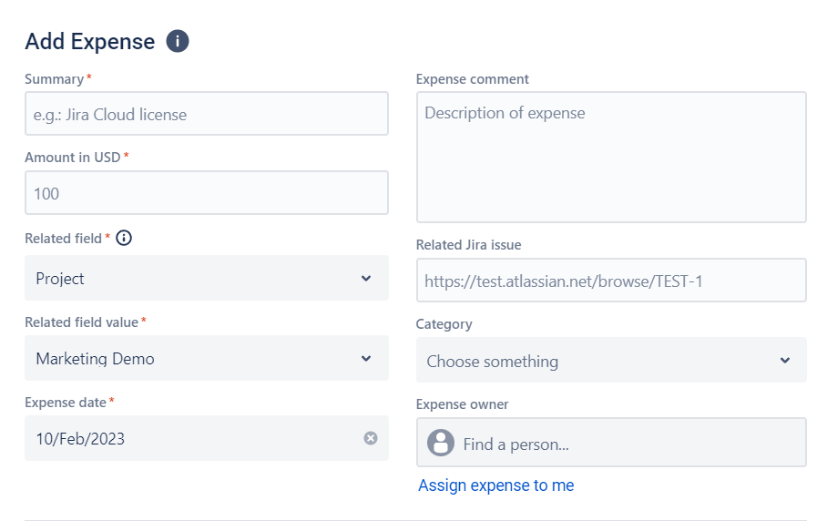Focus the Summary input field
Image resolution: width=827 pixels, height=521 pixels.
click(206, 114)
